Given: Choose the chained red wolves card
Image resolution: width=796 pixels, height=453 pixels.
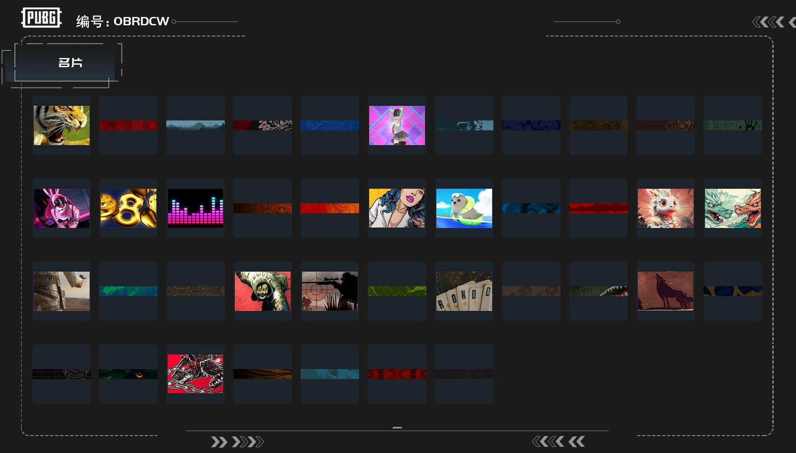Looking at the screenshot, I should coord(195,374).
